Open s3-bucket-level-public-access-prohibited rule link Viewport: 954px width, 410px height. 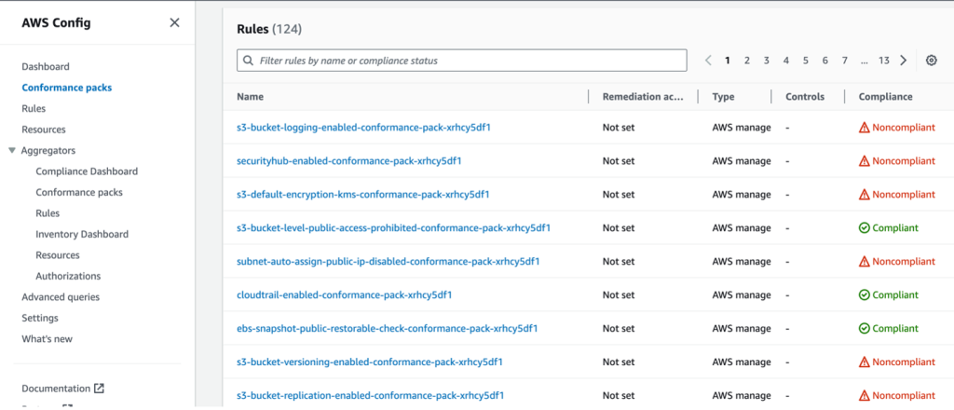(x=394, y=228)
